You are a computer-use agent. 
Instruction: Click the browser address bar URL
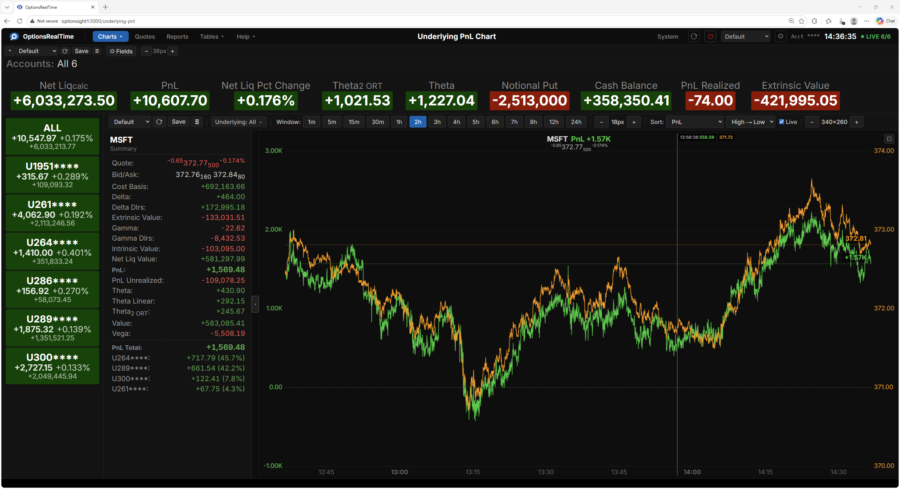click(98, 21)
